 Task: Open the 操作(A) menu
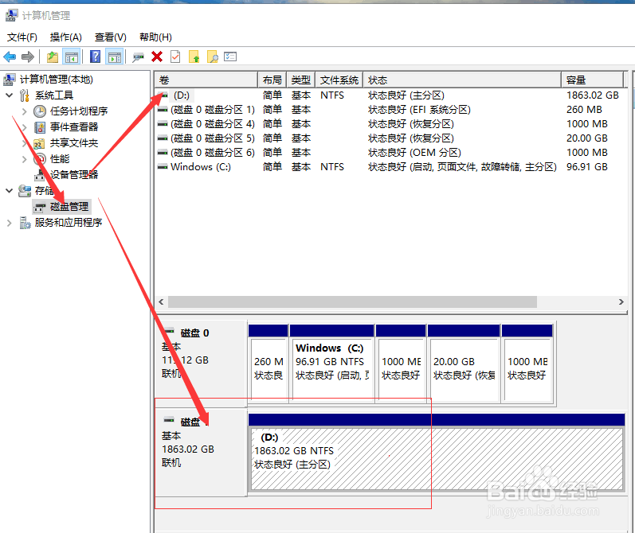[66, 37]
